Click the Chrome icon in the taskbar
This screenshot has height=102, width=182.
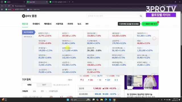pyautogui.click(x=114, y=100)
